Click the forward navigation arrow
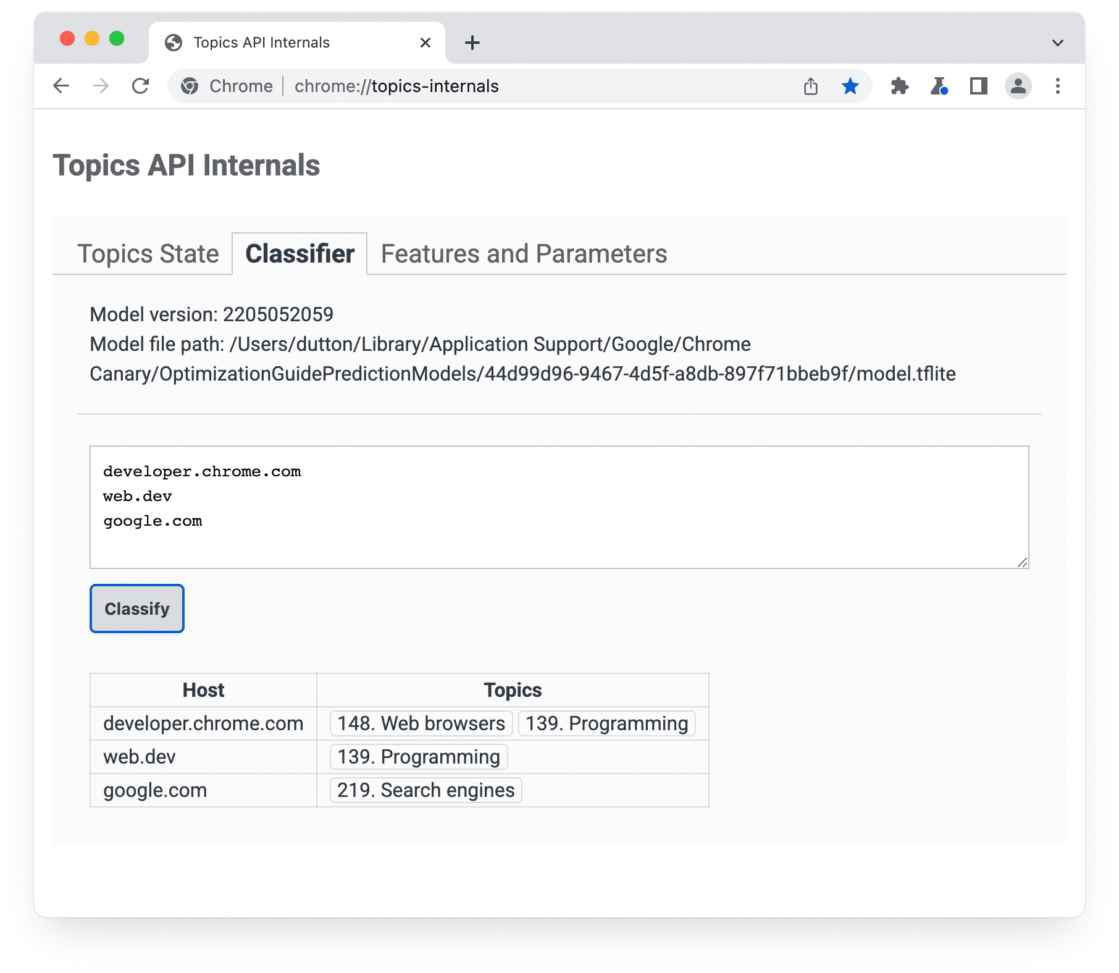 [x=101, y=86]
